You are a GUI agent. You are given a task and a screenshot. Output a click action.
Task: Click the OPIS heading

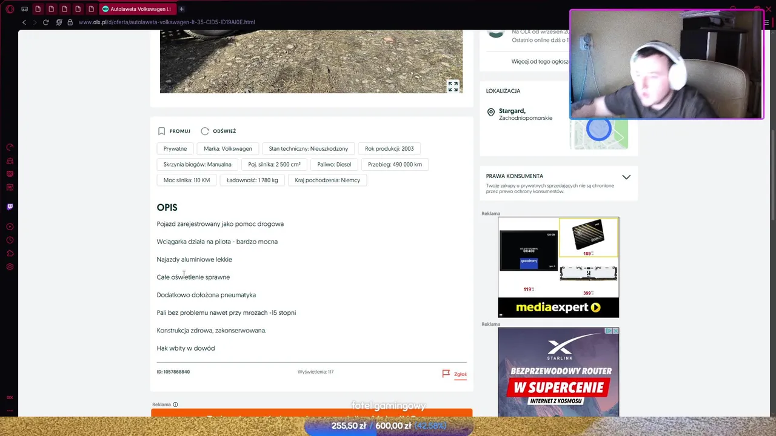click(x=167, y=207)
